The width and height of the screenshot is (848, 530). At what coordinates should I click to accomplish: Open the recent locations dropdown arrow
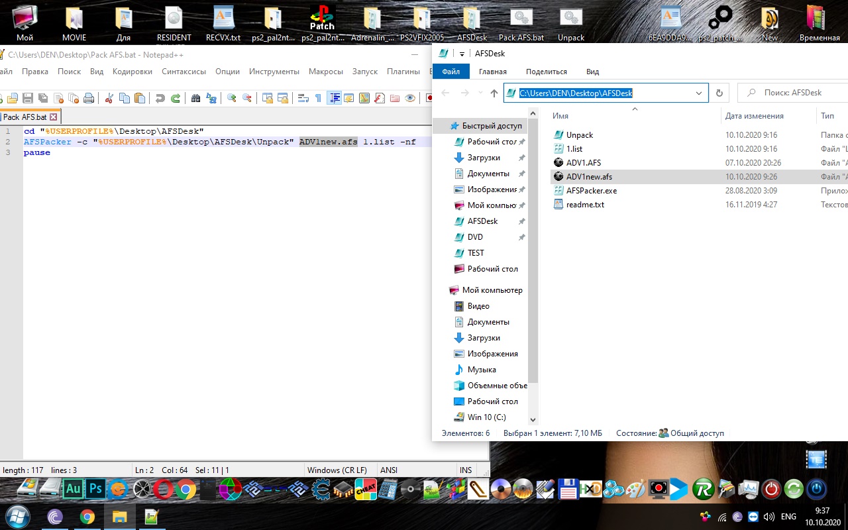coord(480,93)
